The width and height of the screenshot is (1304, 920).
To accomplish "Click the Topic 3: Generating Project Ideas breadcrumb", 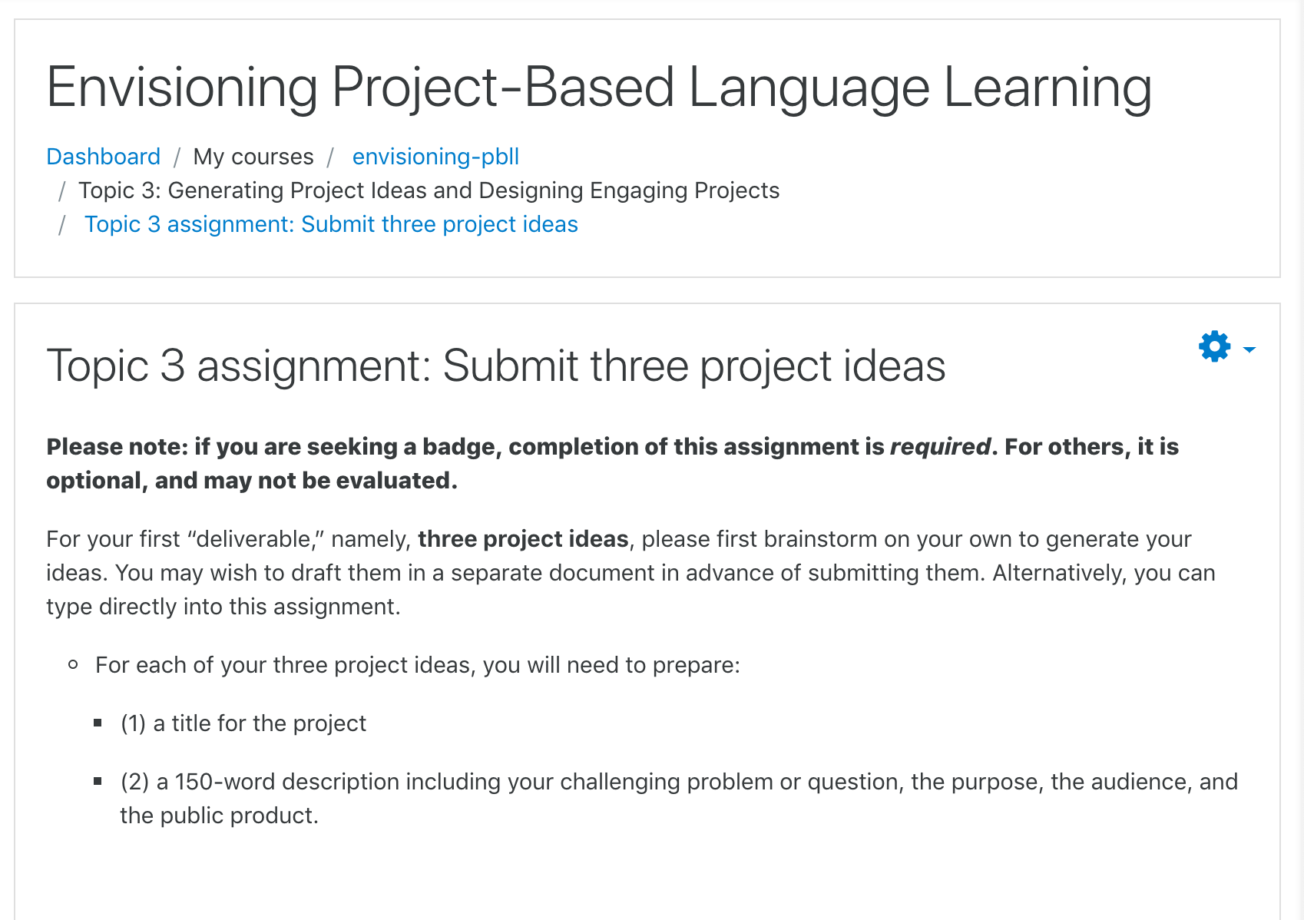I will (429, 190).
